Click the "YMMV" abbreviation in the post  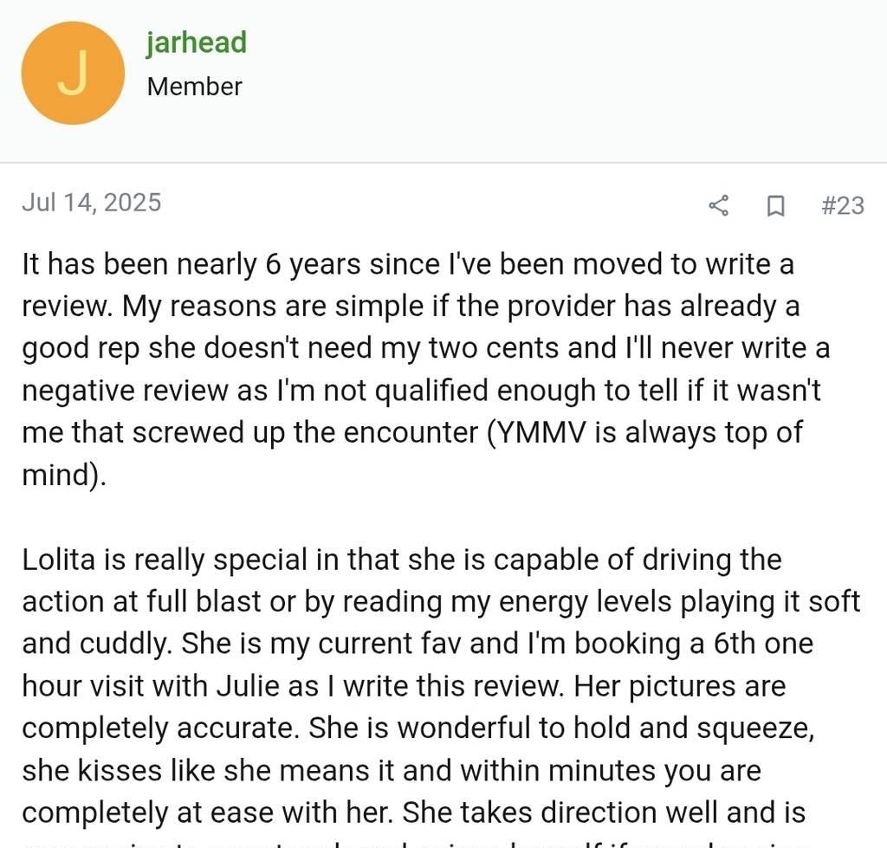click(539, 432)
